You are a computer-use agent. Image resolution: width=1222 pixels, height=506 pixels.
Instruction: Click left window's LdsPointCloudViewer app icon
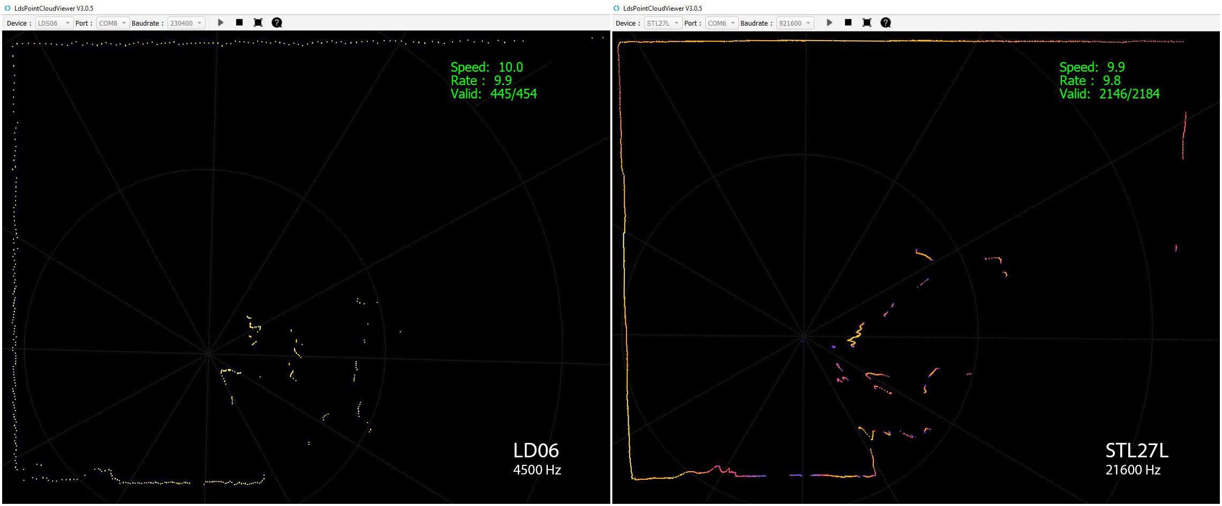[x=7, y=8]
